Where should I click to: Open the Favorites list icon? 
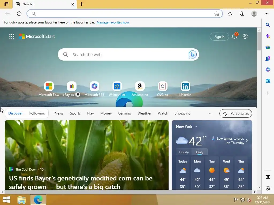(230, 14)
